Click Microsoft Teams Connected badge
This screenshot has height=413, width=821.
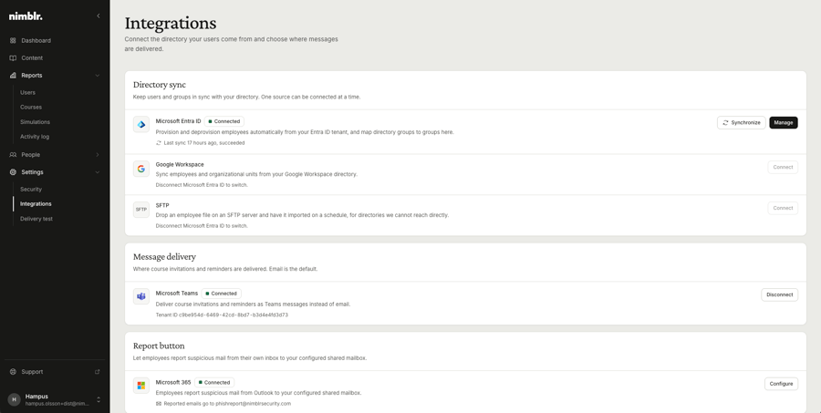click(221, 294)
